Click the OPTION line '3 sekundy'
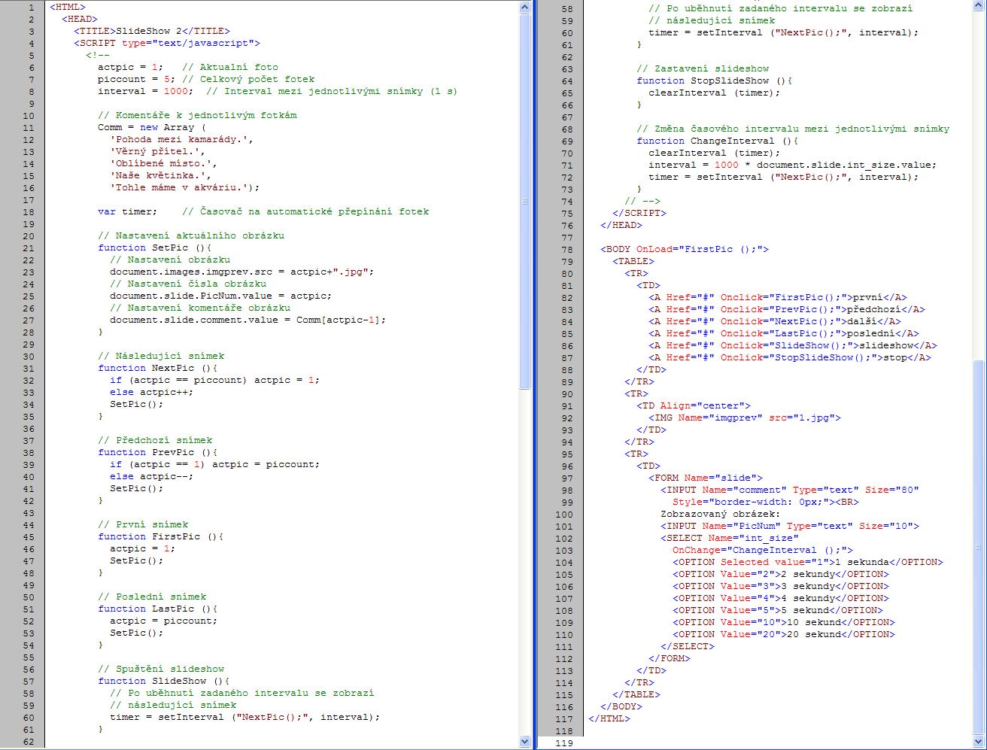The width and height of the screenshot is (987, 750). click(x=780, y=586)
